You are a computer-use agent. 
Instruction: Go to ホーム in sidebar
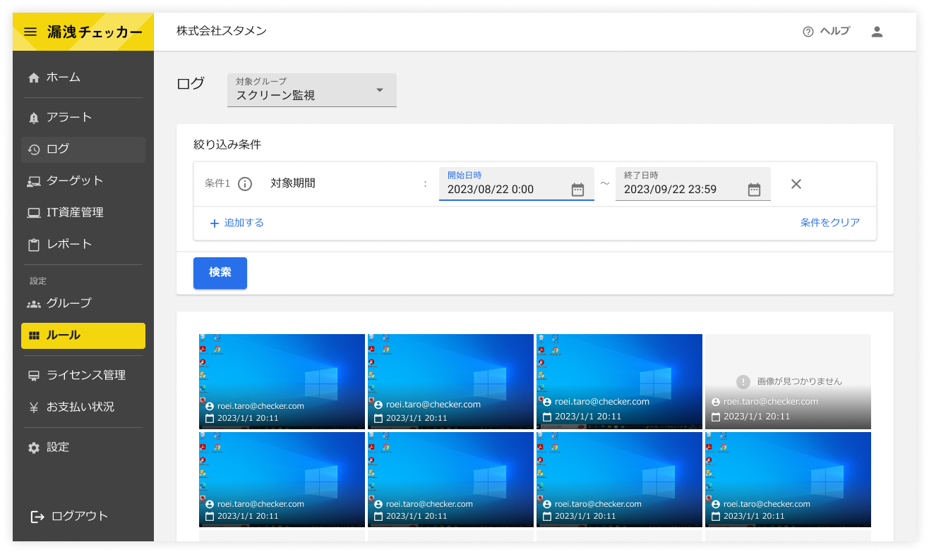83,78
